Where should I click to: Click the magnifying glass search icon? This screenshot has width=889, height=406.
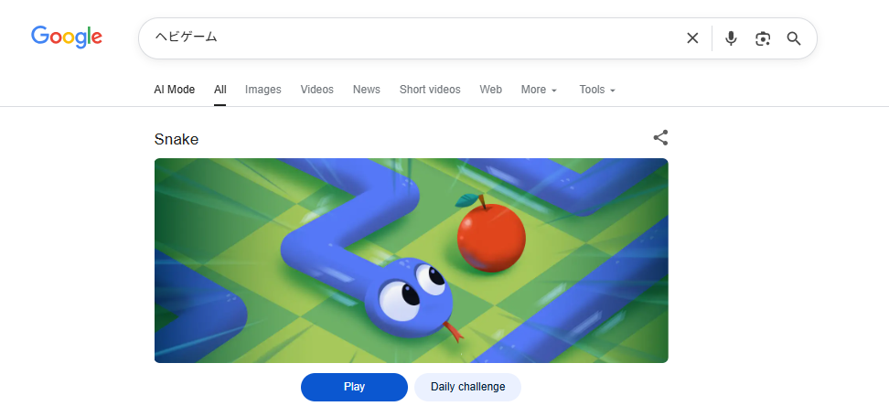click(x=794, y=38)
